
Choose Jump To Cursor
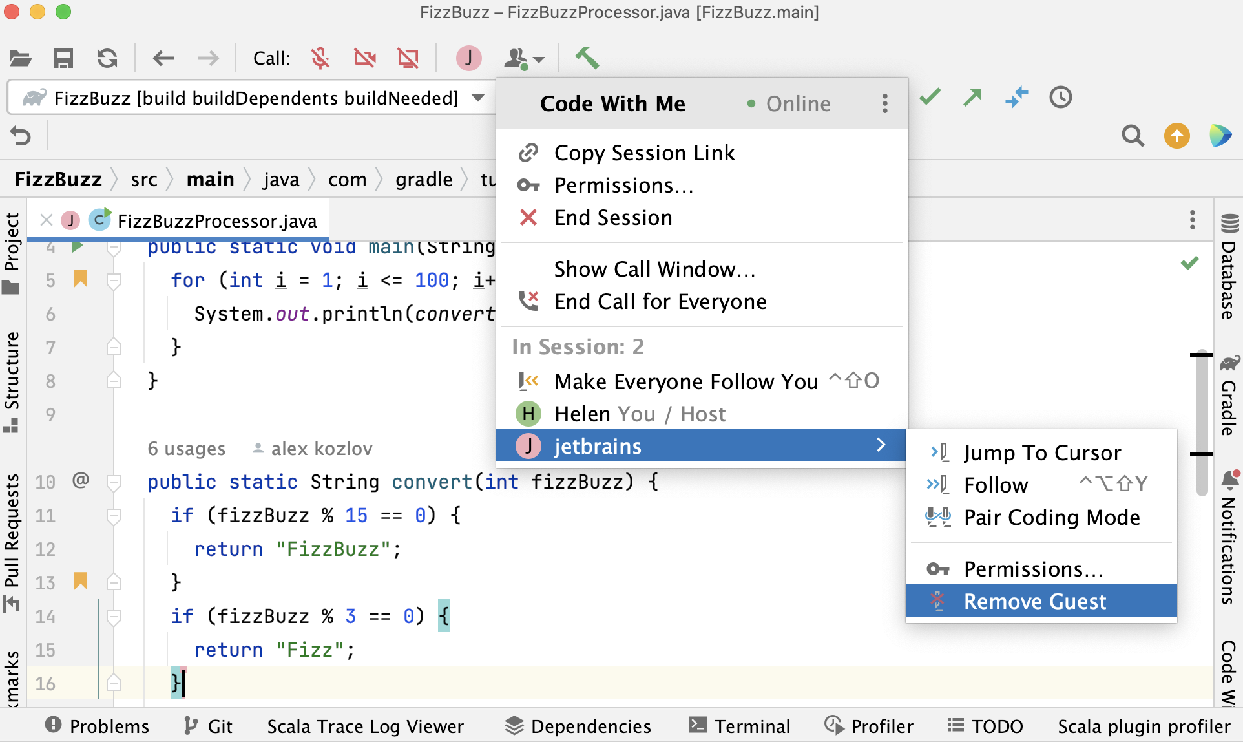pos(1041,452)
